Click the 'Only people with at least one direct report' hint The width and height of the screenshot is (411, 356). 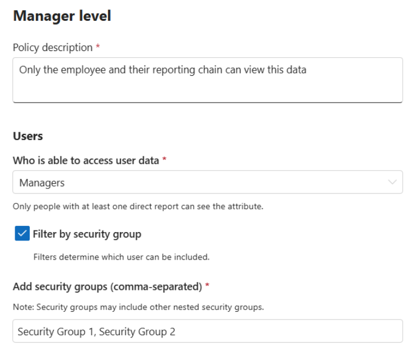click(x=138, y=206)
